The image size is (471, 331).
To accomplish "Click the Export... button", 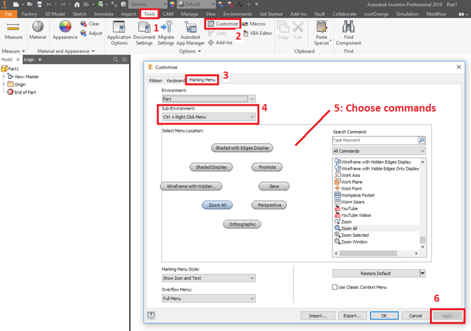I will (352, 316).
